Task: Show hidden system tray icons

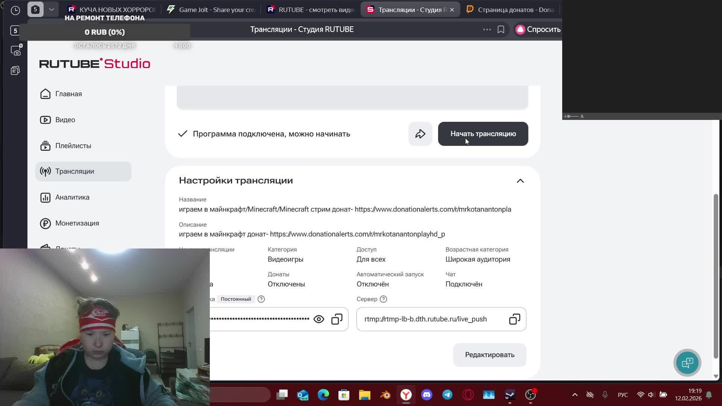Action: tap(575, 395)
